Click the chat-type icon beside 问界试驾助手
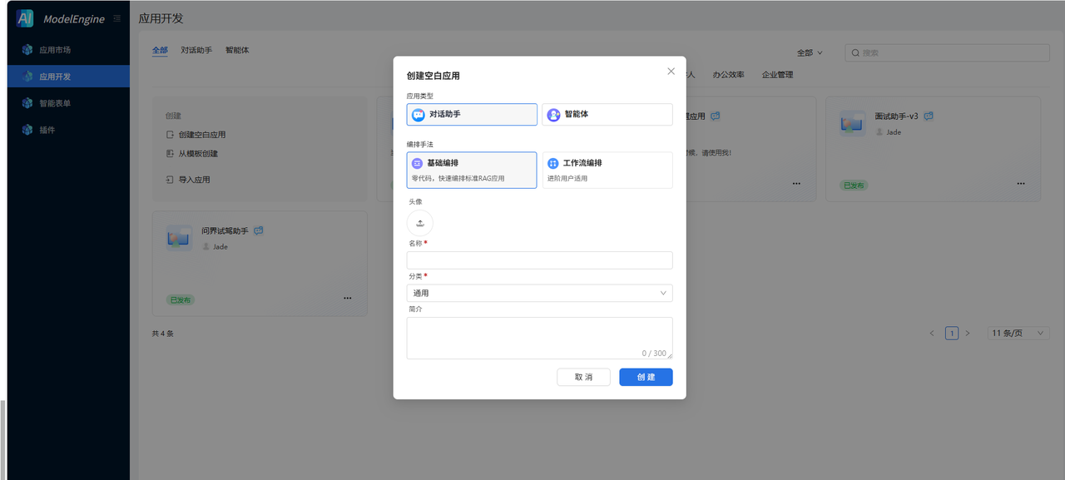Image resolution: width=1065 pixels, height=480 pixels. pyautogui.click(x=259, y=230)
